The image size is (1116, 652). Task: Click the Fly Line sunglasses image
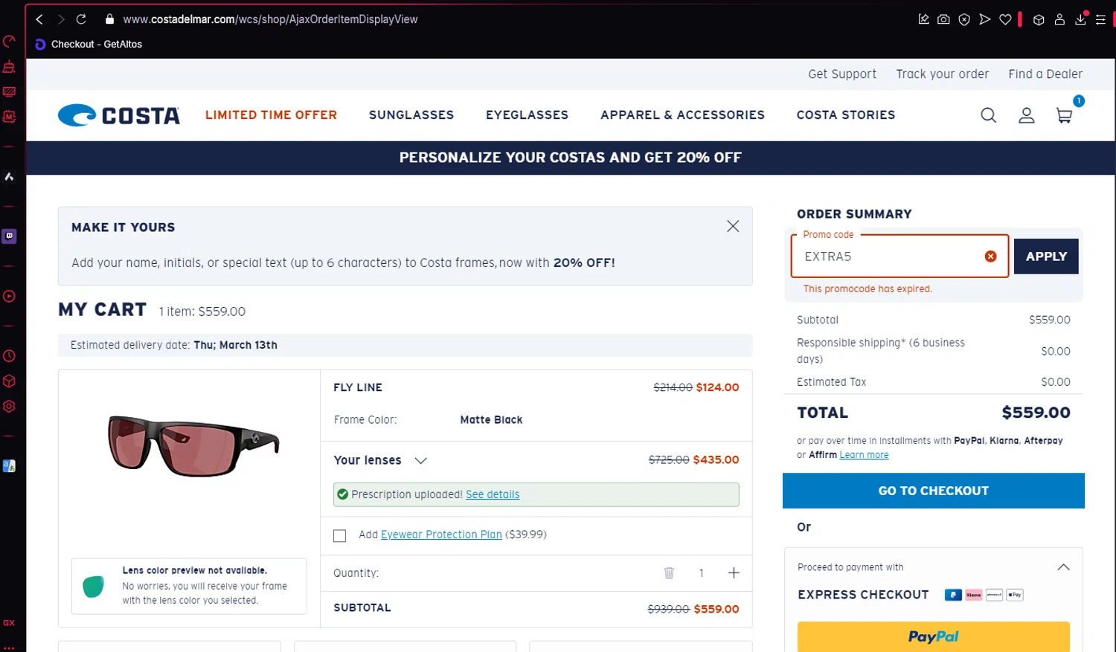pos(193,445)
